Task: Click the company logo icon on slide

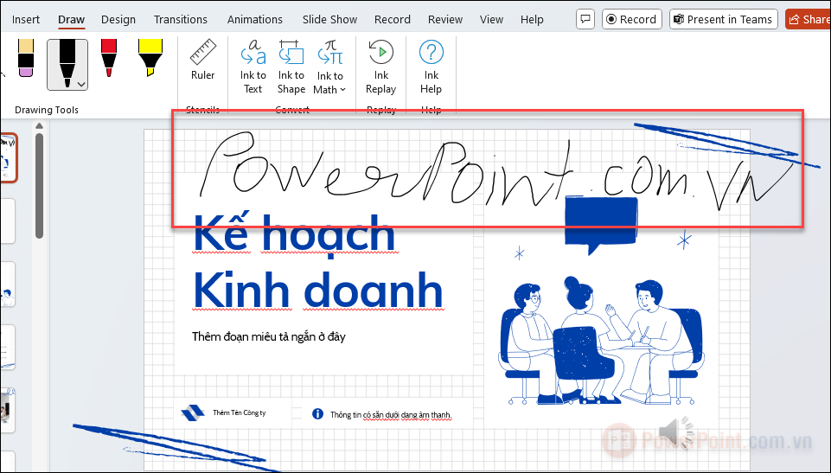Action: 193,412
